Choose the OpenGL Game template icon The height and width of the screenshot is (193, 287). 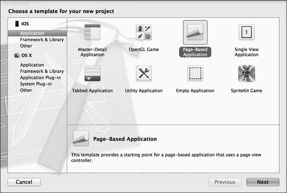click(143, 32)
